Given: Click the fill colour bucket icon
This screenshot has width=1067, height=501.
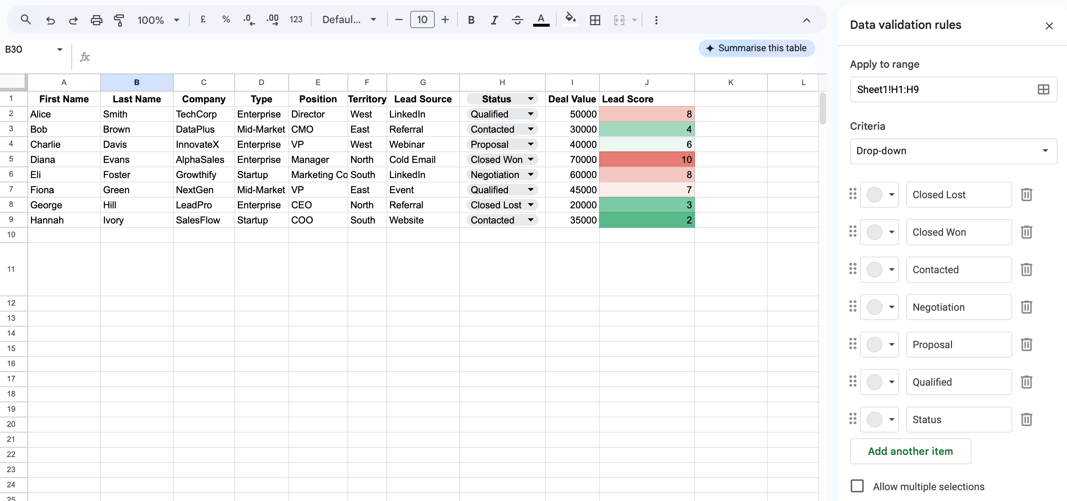Looking at the screenshot, I should pyautogui.click(x=570, y=19).
